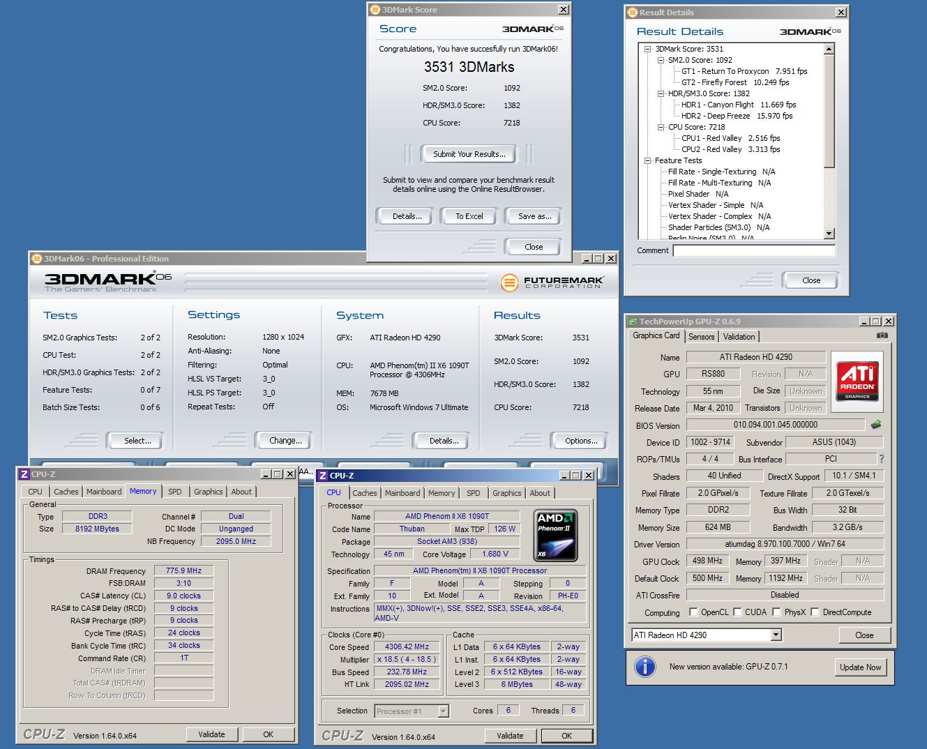This screenshot has height=749, width=927.
Task: Click the GPU-Z screenshot camera icon
Action: click(x=882, y=335)
